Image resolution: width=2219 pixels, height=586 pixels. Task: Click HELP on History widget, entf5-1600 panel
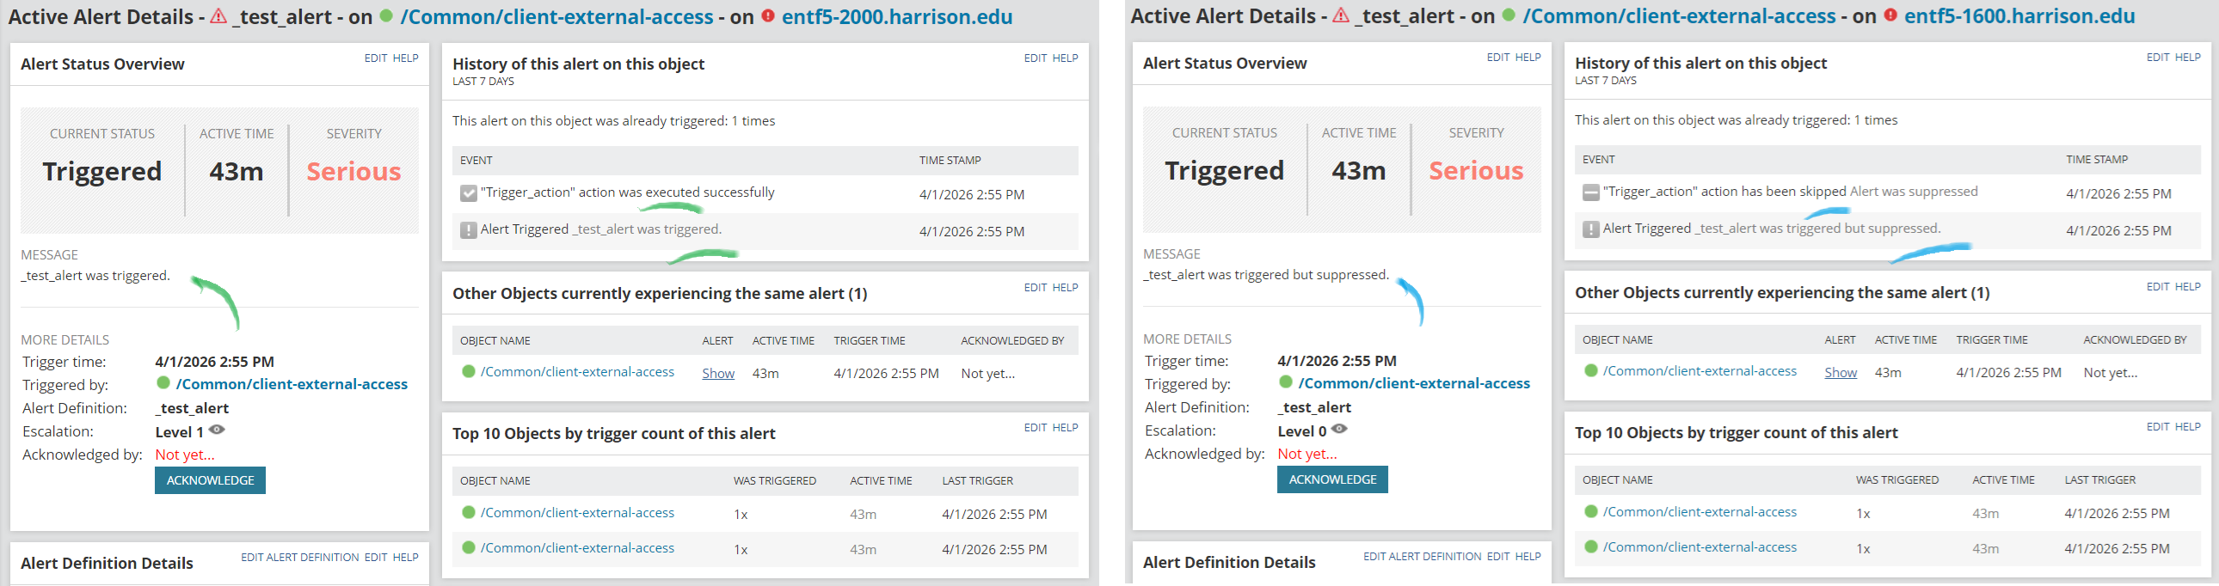coord(2188,58)
